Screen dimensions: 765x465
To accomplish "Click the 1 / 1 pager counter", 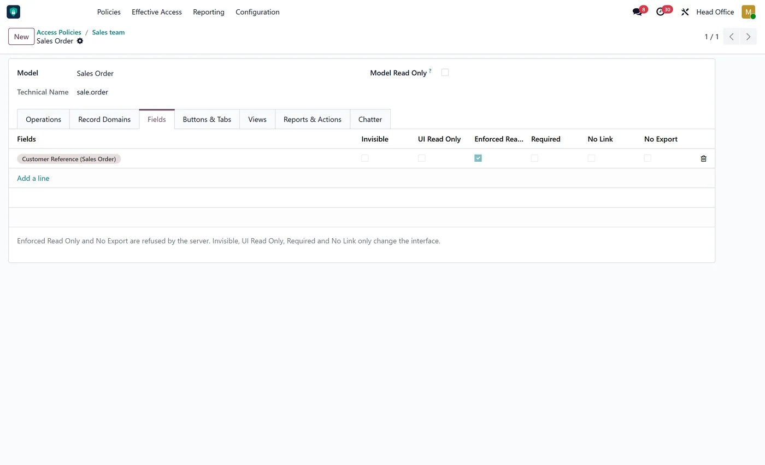I will point(711,37).
